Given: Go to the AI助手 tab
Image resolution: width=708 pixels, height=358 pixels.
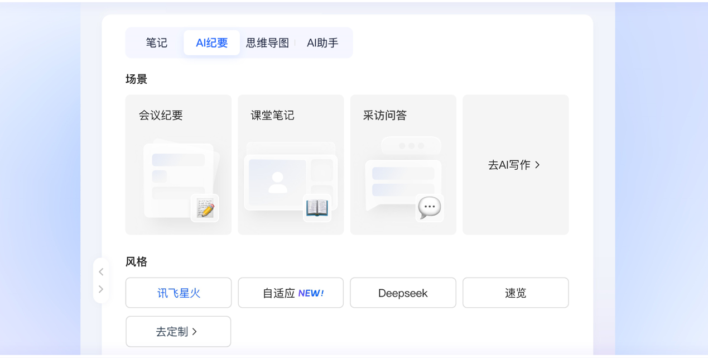Looking at the screenshot, I should coord(322,43).
